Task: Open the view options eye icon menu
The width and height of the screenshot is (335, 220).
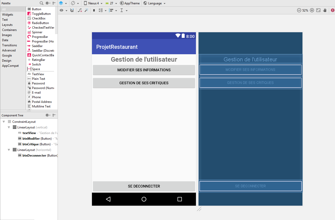Action: click(x=61, y=10)
